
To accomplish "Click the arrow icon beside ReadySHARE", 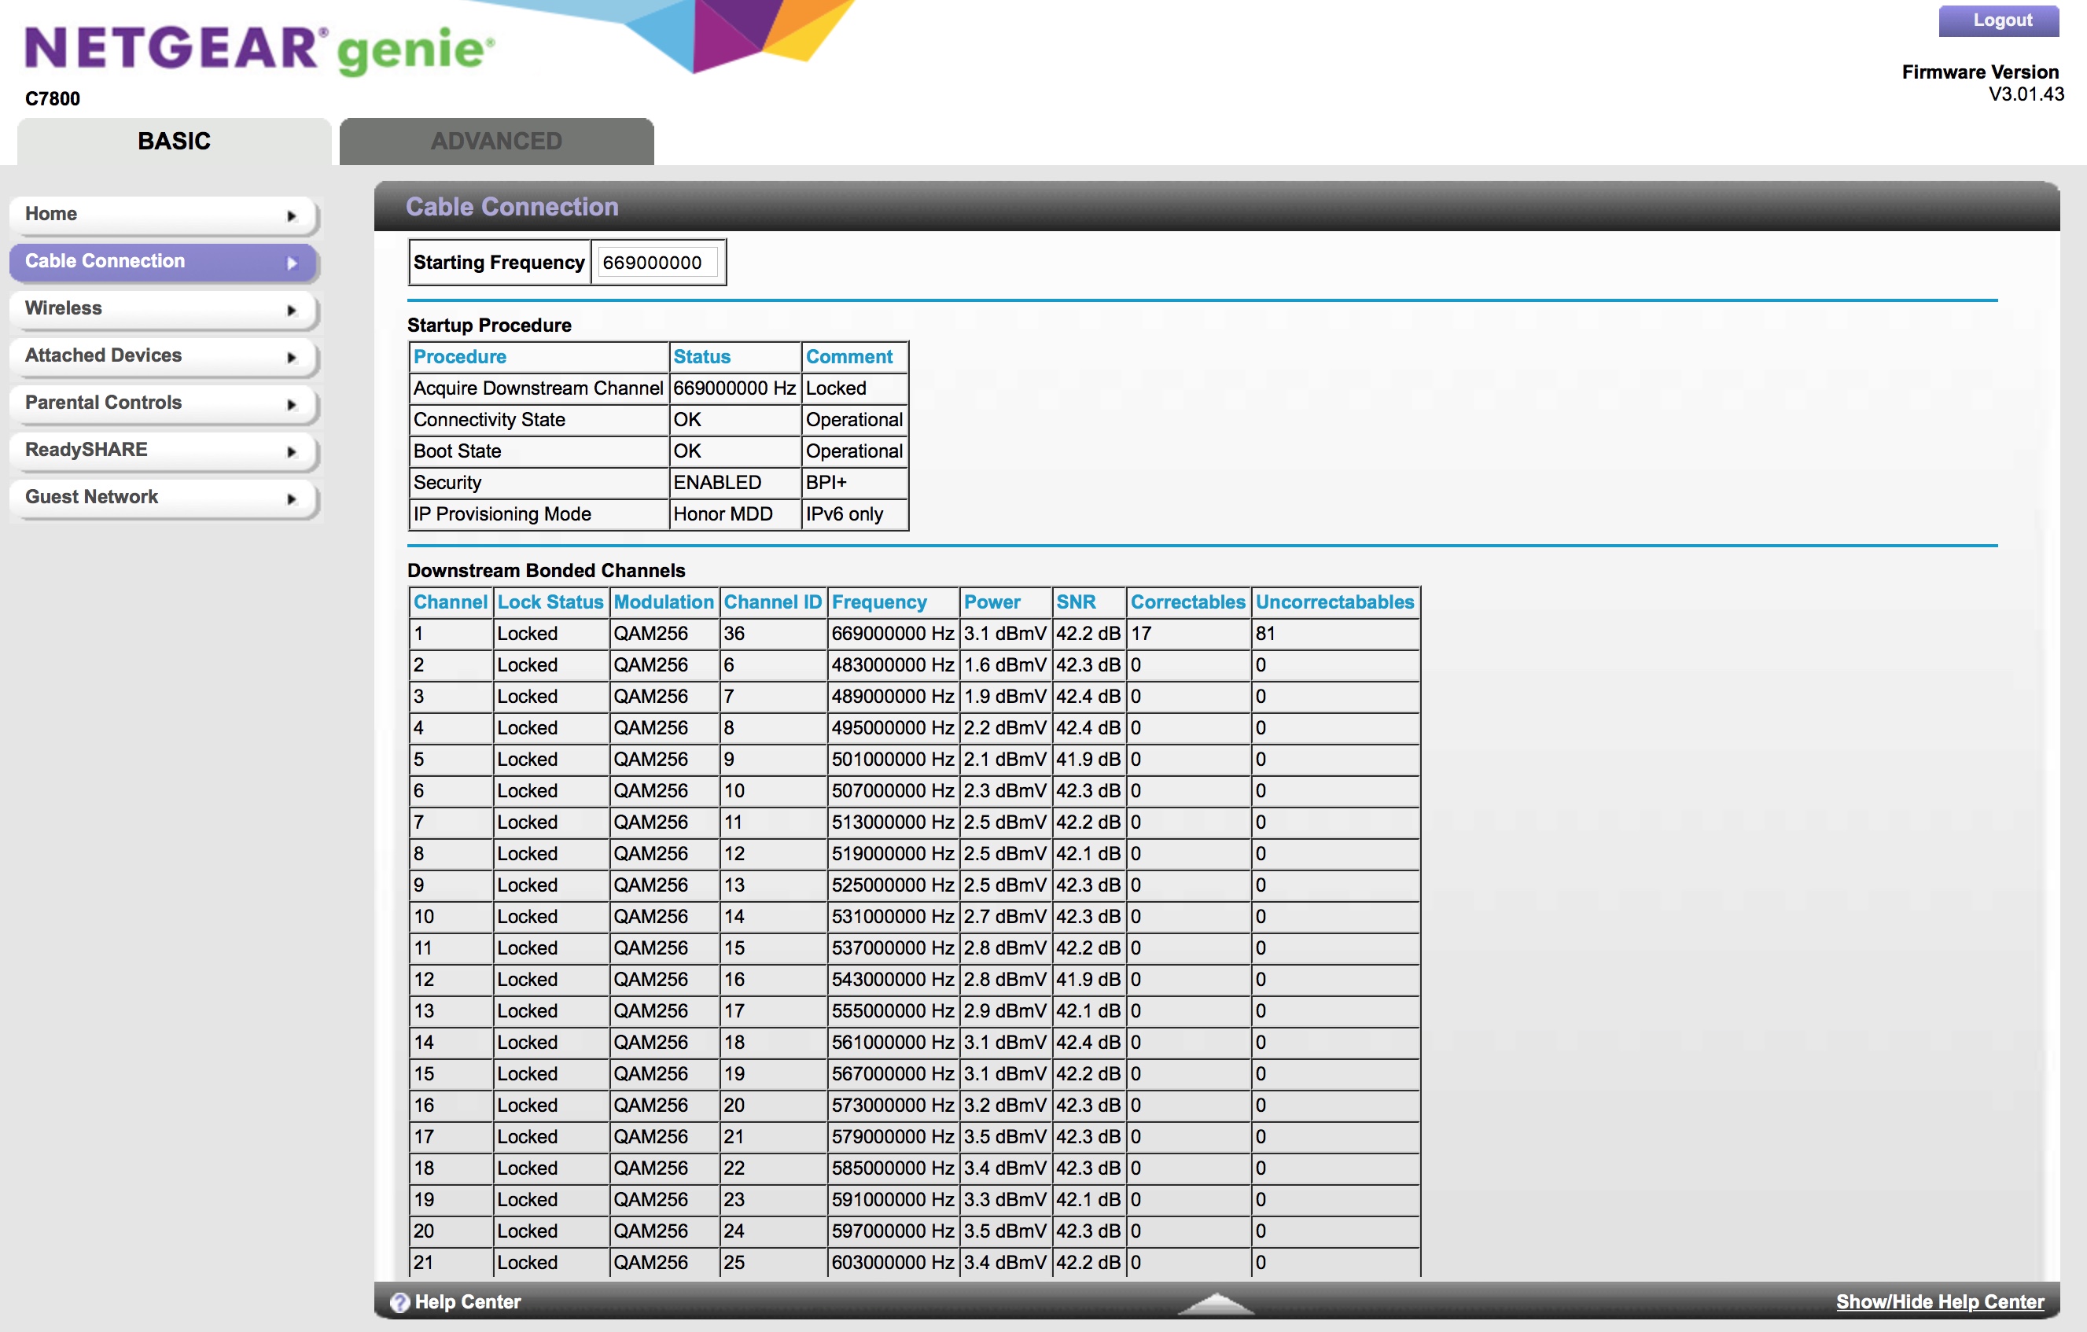I will coord(292,451).
